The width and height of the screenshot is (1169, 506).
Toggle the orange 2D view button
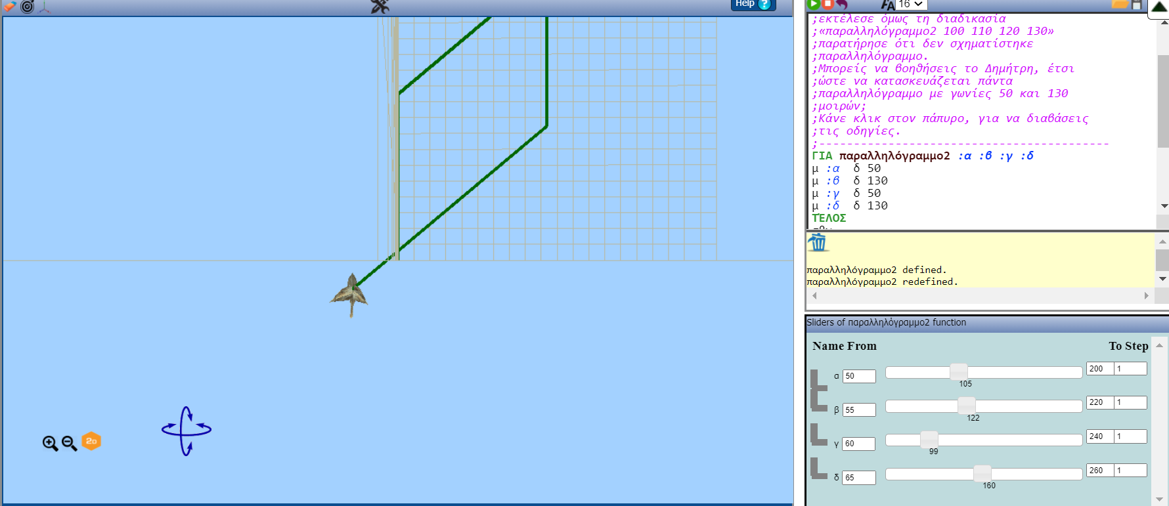(91, 442)
